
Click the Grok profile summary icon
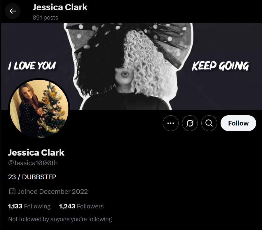[190, 123]
